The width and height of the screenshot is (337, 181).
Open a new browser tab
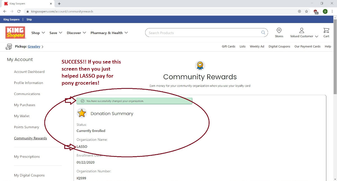click(59, 4)
